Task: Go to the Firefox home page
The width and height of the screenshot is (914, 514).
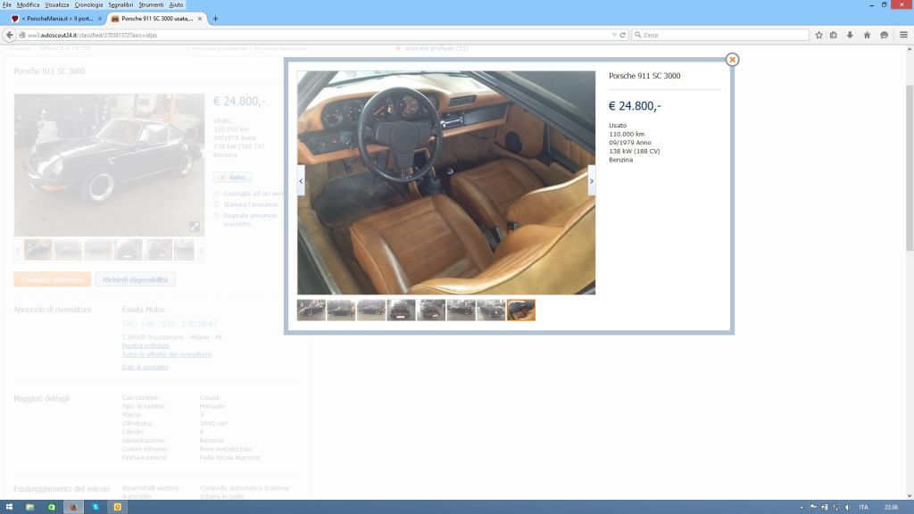Action: click(x=867, y=35)
